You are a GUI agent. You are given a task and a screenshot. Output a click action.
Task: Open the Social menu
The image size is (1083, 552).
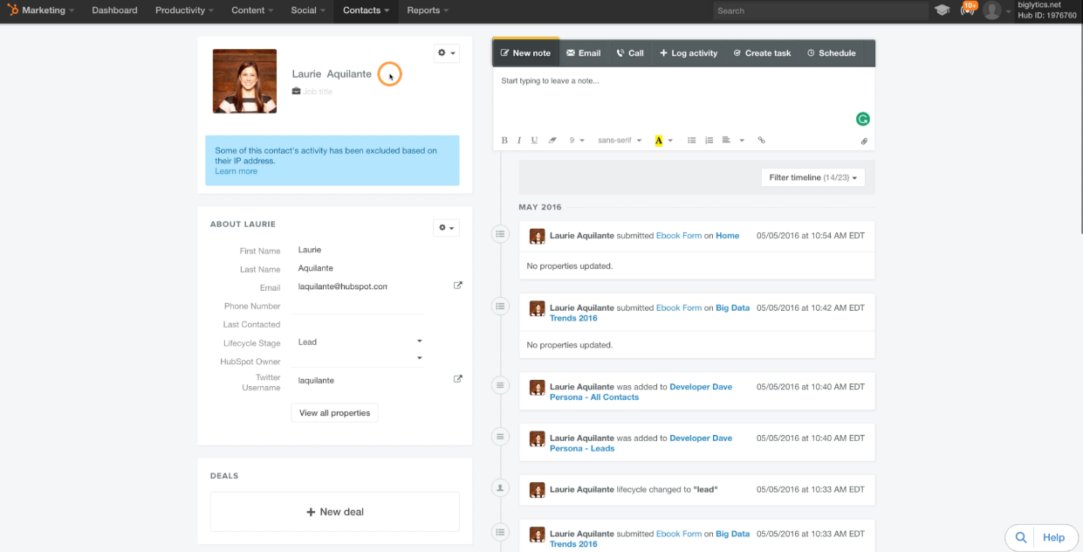[x=308, y=10]
